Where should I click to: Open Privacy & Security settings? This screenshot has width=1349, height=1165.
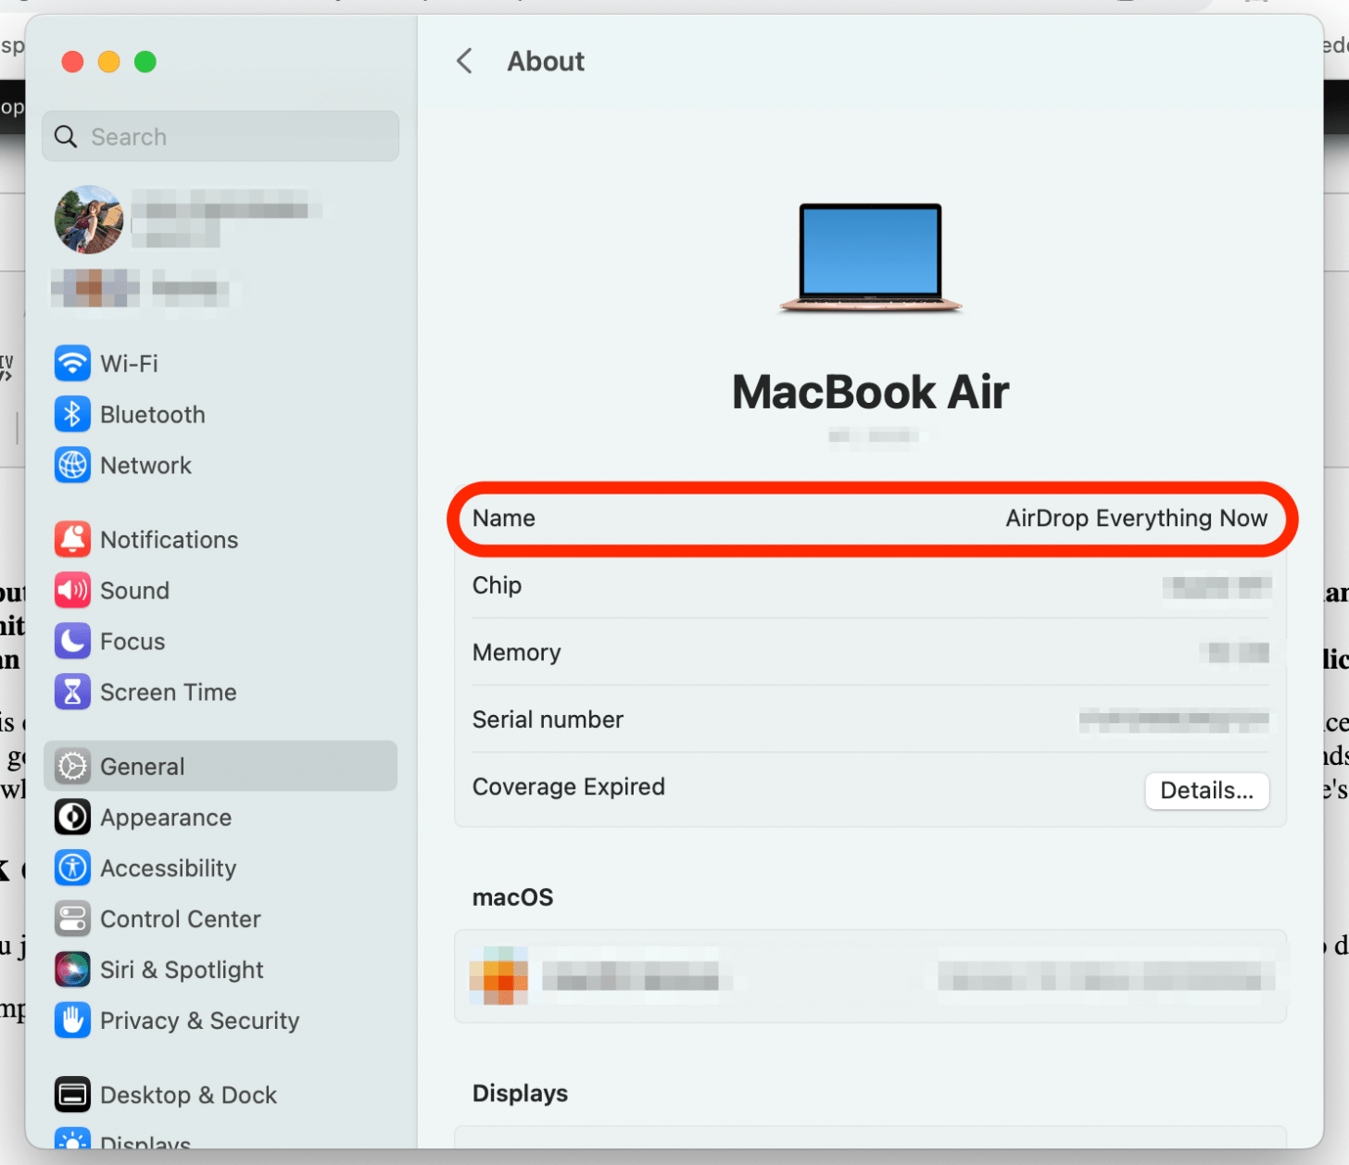(199, 1021)
